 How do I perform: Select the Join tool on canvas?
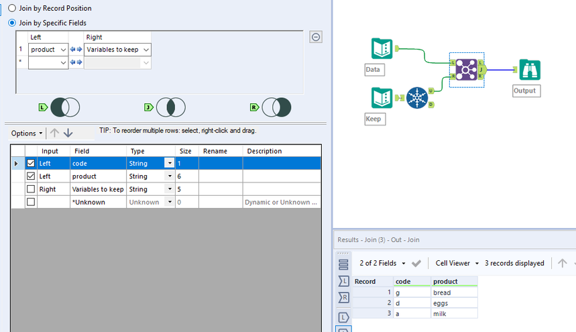466,69
